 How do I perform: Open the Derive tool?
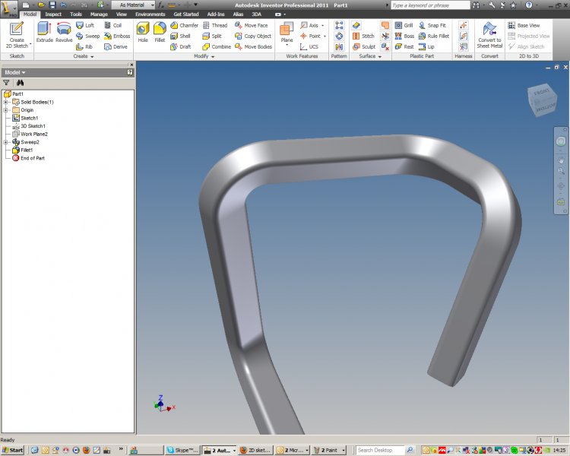(x=116, y=46)
